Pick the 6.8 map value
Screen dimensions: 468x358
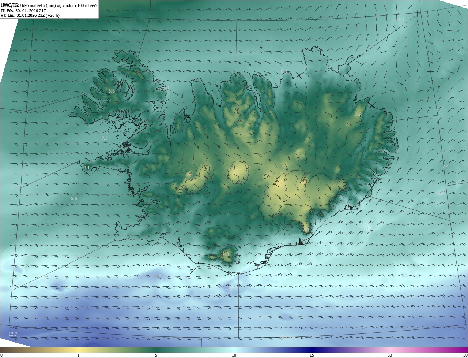74,198
